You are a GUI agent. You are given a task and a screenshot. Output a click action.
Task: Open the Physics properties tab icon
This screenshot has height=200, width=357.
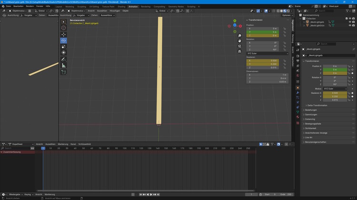(x=298, y=102)
